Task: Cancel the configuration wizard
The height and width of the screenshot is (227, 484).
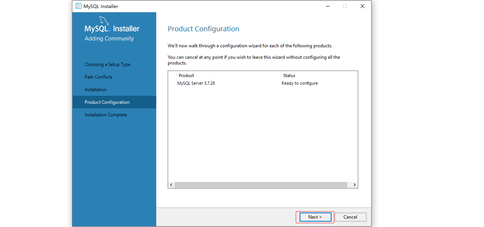Action: pyautogui.click(x=350, y=217)
